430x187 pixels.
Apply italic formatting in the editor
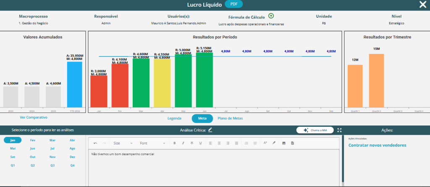tap(183, 143)
